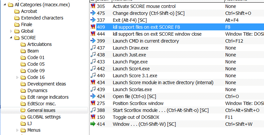
Task: Expand the Code 16 folder
Action: (x=17, y=78)
